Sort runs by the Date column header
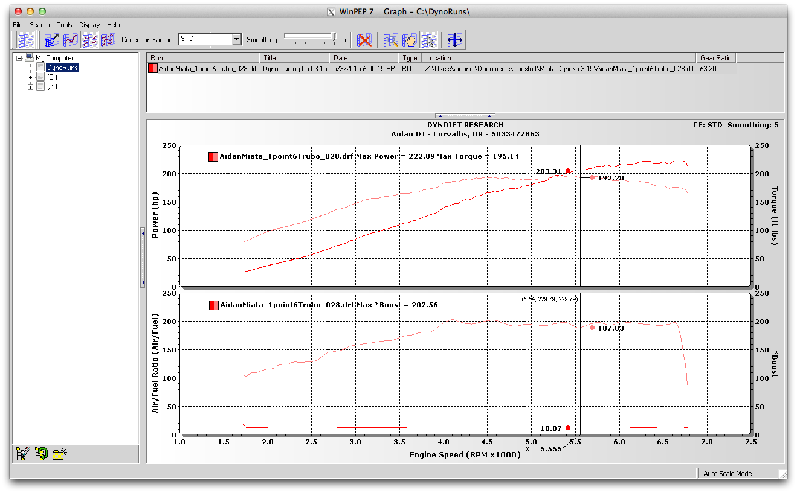 (363, 58)
